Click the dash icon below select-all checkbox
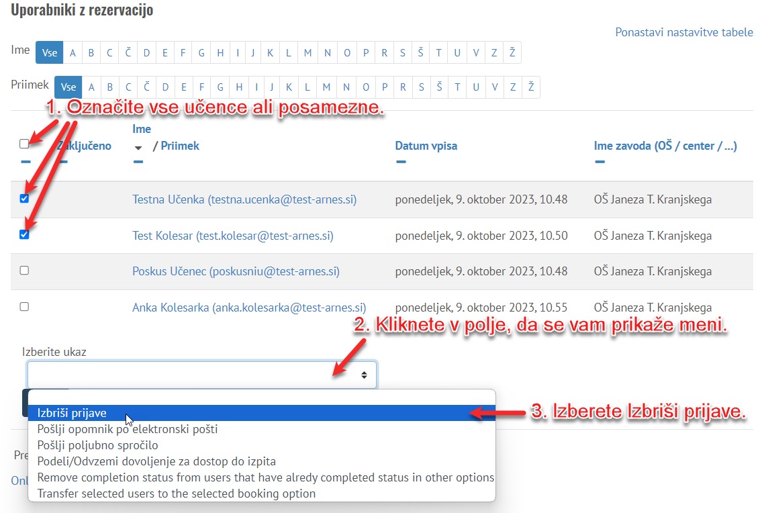 point(25,162)
